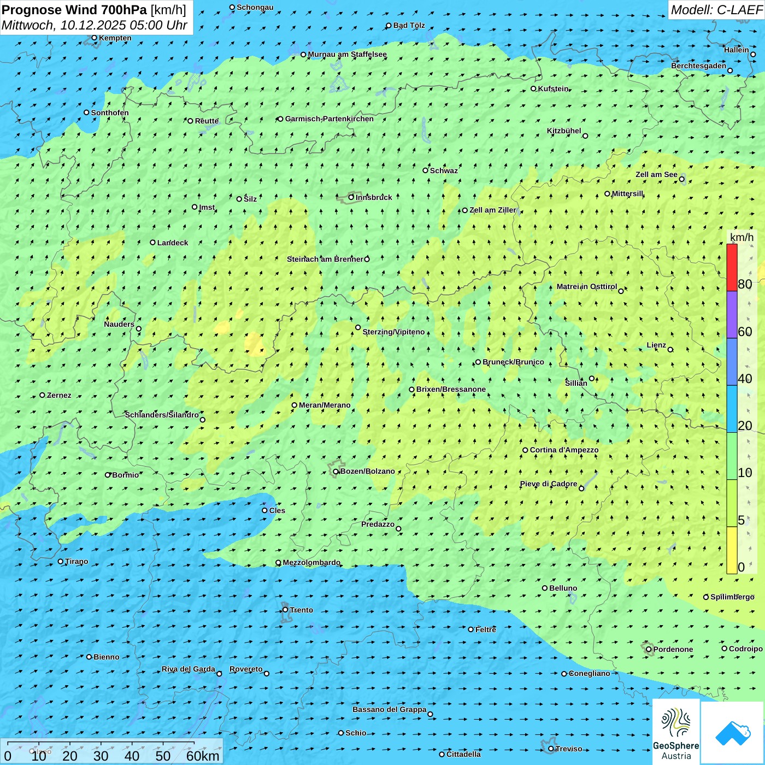Click the Kufstein location marker

534,89
